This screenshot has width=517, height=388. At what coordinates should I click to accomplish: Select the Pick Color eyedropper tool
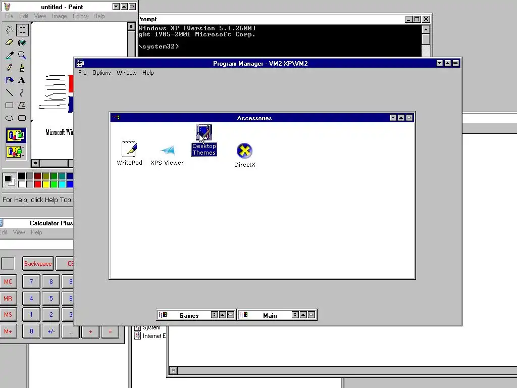point(9,55)
